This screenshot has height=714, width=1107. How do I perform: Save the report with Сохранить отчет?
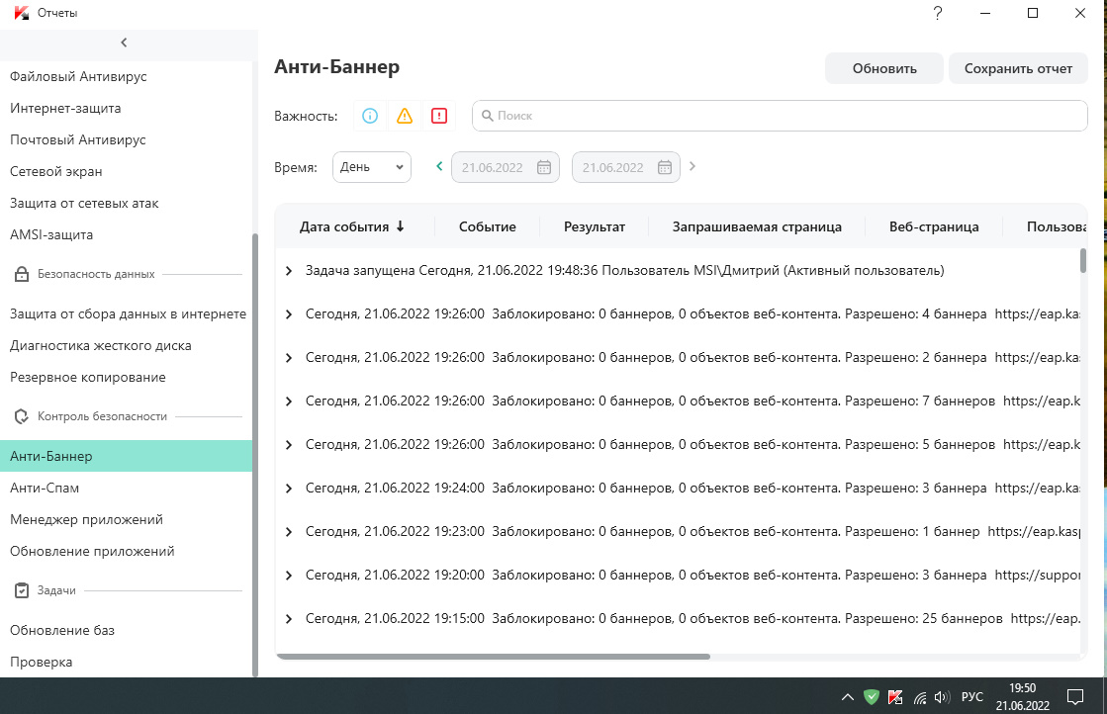(1018, 68)
